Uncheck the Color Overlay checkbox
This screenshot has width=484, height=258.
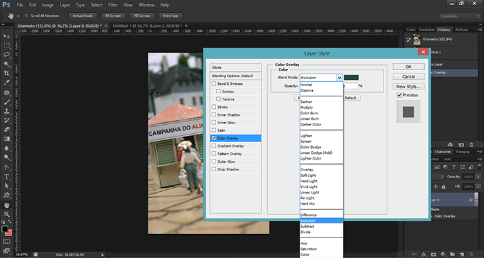click(215, 138)
